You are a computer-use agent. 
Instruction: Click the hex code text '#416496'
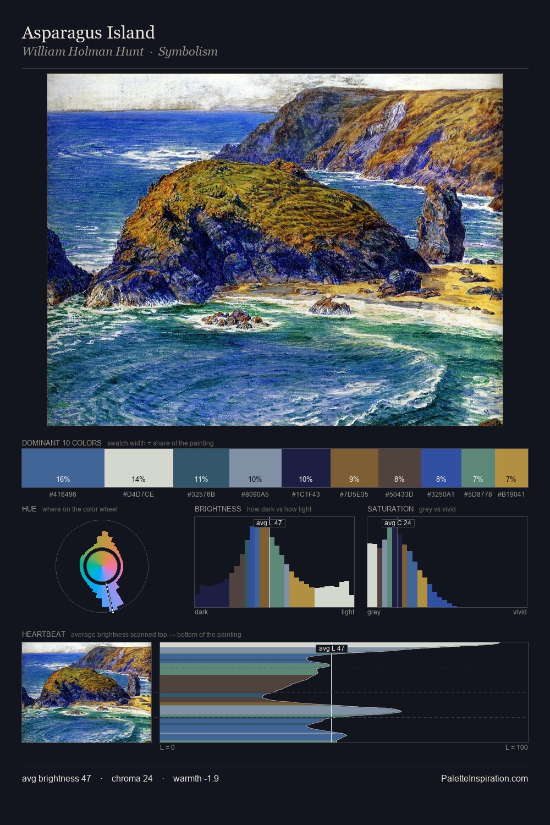click(x=63, y=494)
